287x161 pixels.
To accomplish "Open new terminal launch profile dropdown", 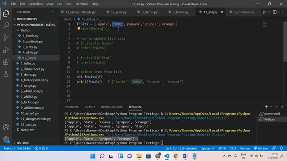I will pyautogui.click(x=271, y=106).
